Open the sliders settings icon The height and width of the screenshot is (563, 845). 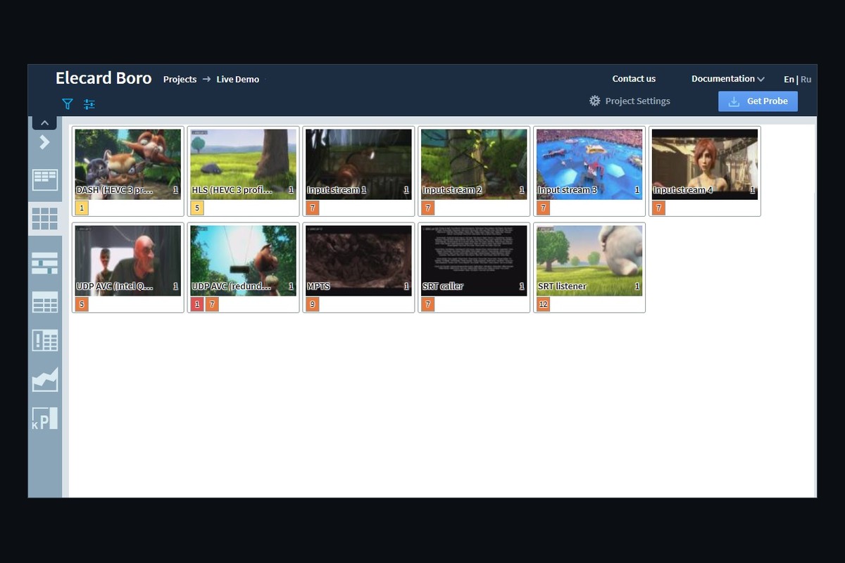pos(89,104)
